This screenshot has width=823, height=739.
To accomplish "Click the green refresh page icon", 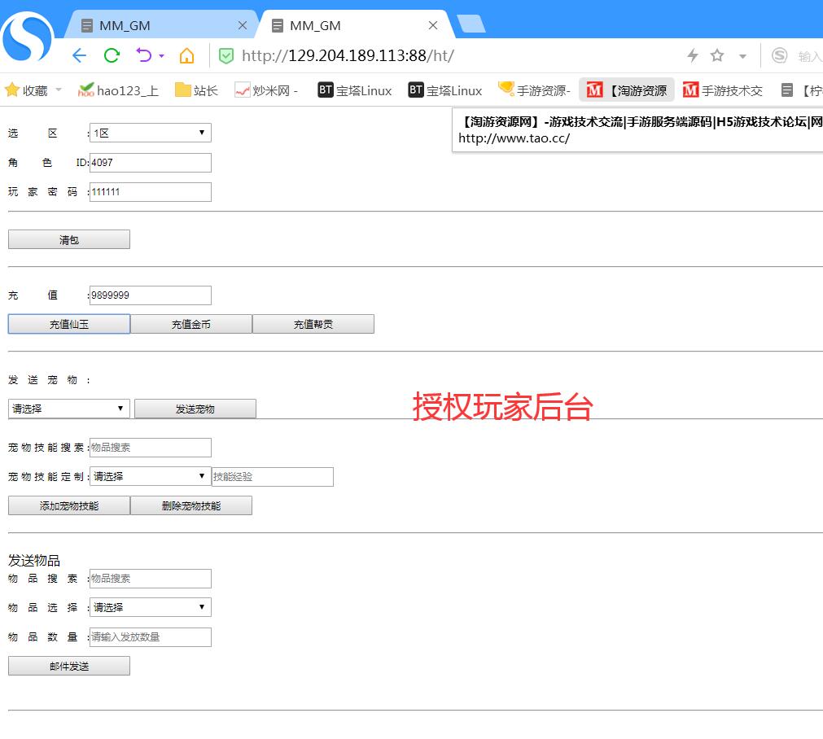I will tap(112, 55).
